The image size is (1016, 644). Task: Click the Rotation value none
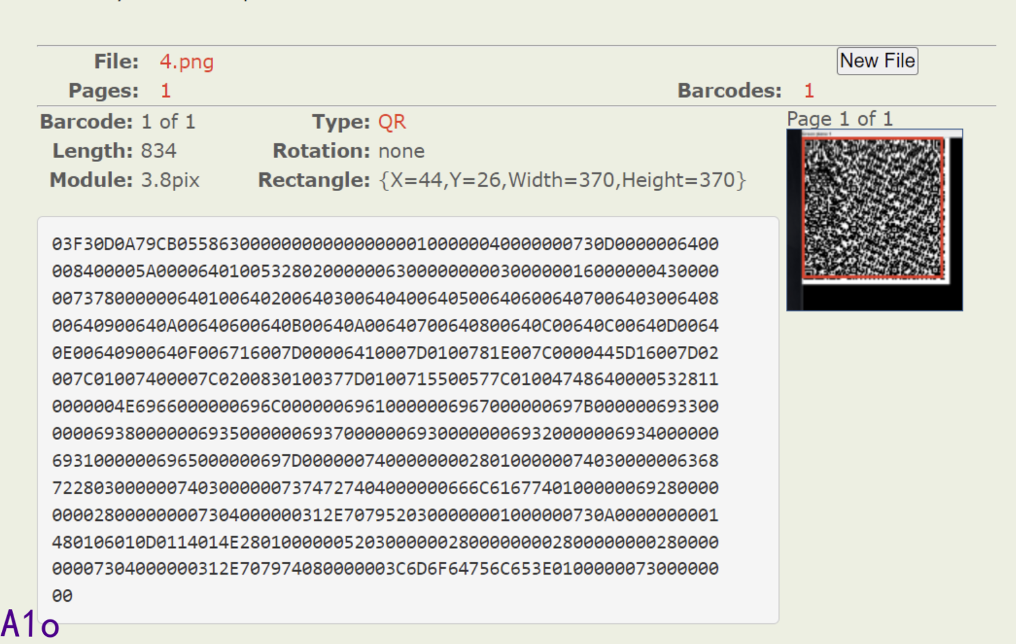point(401,151)
